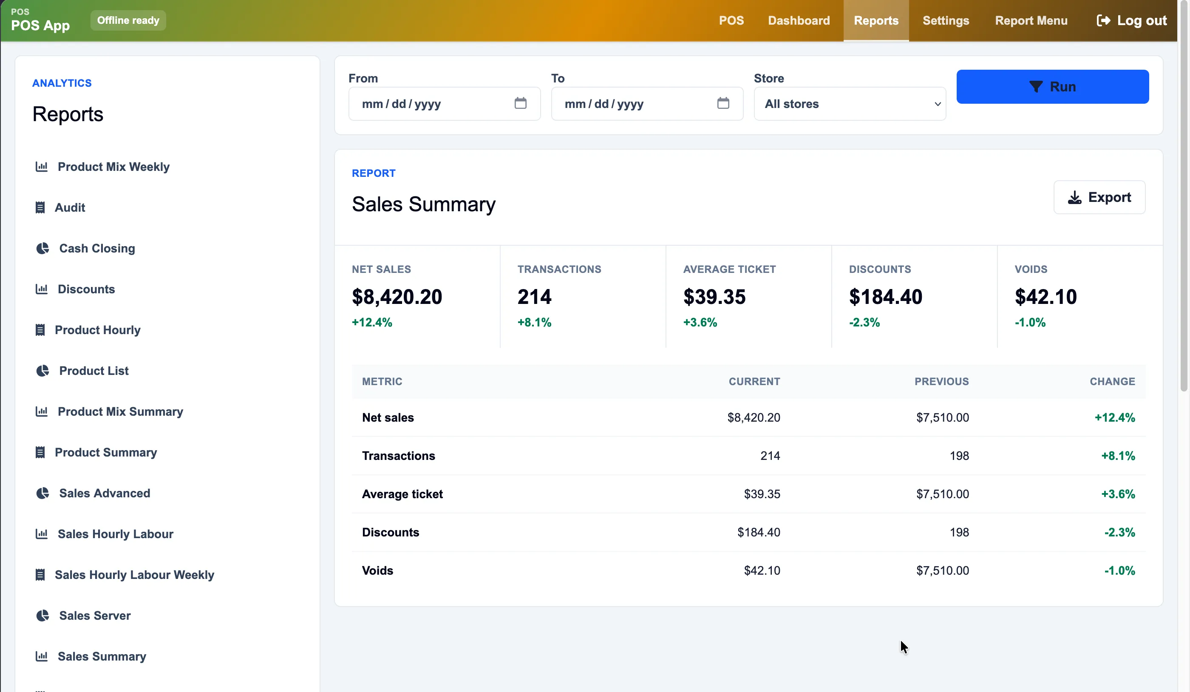Click the Voids row -1.0% change value
Viewport: 1190px width, 692px height.
[1119, 570]
